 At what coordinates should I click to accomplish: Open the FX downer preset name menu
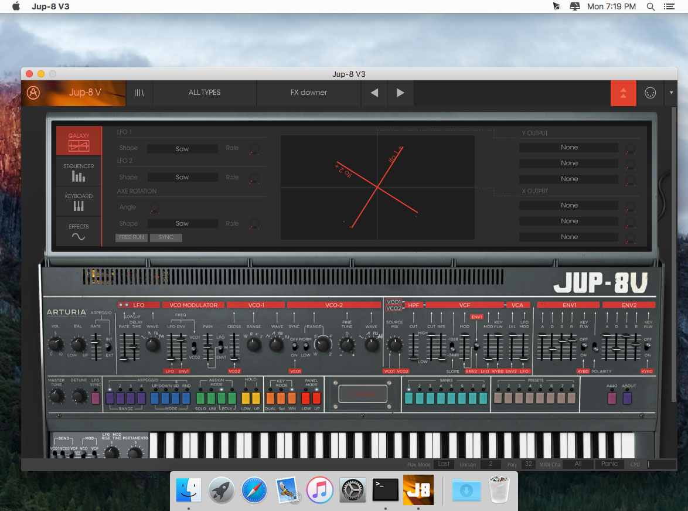pos(308,93)
